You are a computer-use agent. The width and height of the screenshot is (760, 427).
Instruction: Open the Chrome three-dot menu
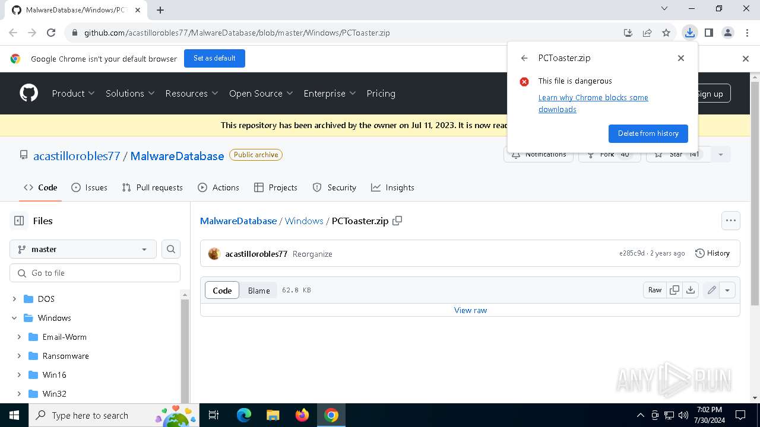[746, 33]
